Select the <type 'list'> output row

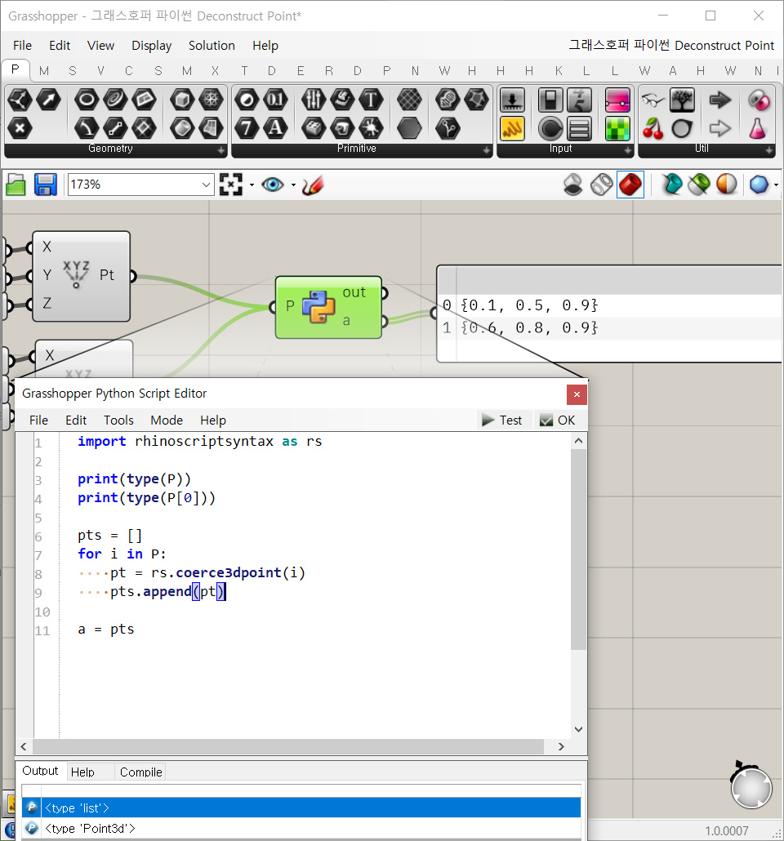tap(301, 808)
